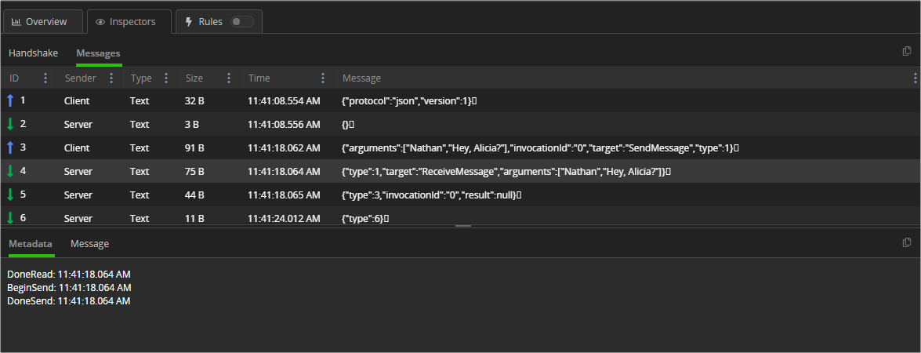Sort by ID column header
Image resolution: width=921 pixels, height=353 pixels.
point(14,78)
